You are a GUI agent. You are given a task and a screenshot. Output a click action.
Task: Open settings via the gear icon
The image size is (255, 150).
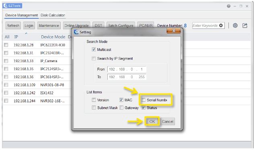pyautogui.click(x=235, y=25)
